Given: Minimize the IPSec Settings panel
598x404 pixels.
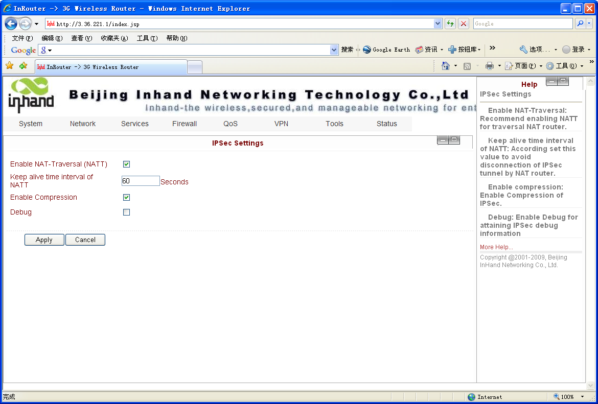Looking at the screenshot, I should (443, 140).
